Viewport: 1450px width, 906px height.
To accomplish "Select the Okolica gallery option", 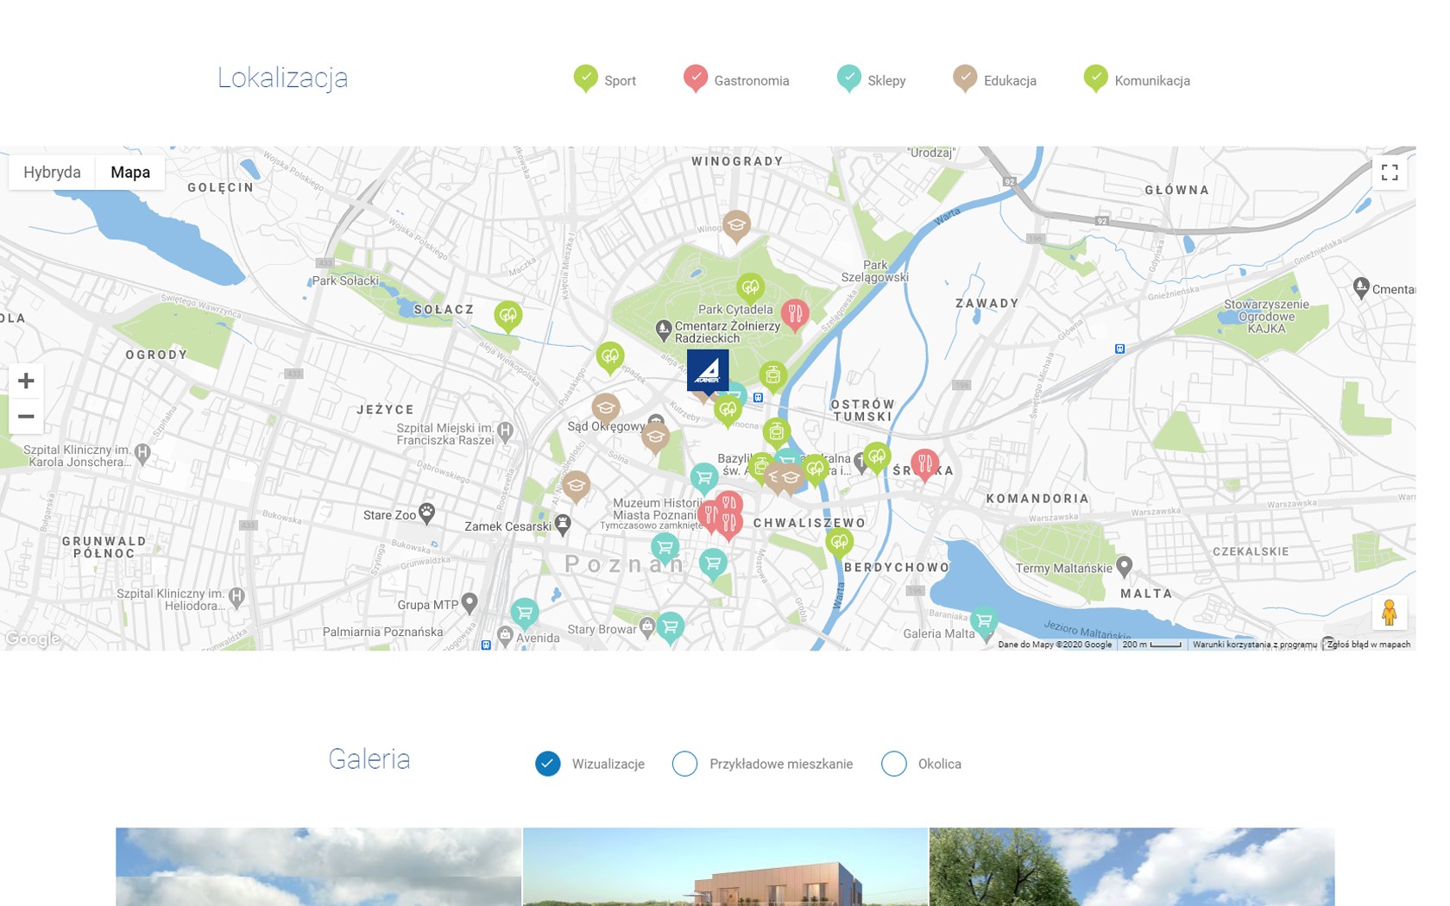I will pos(894,764).
